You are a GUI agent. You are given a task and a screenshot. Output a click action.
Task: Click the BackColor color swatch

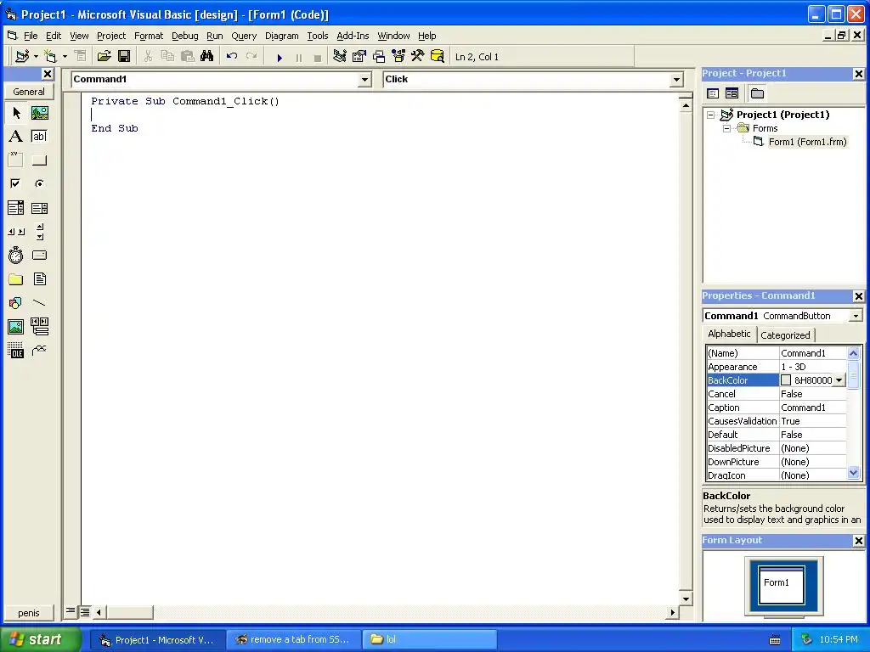coord(786,380)
